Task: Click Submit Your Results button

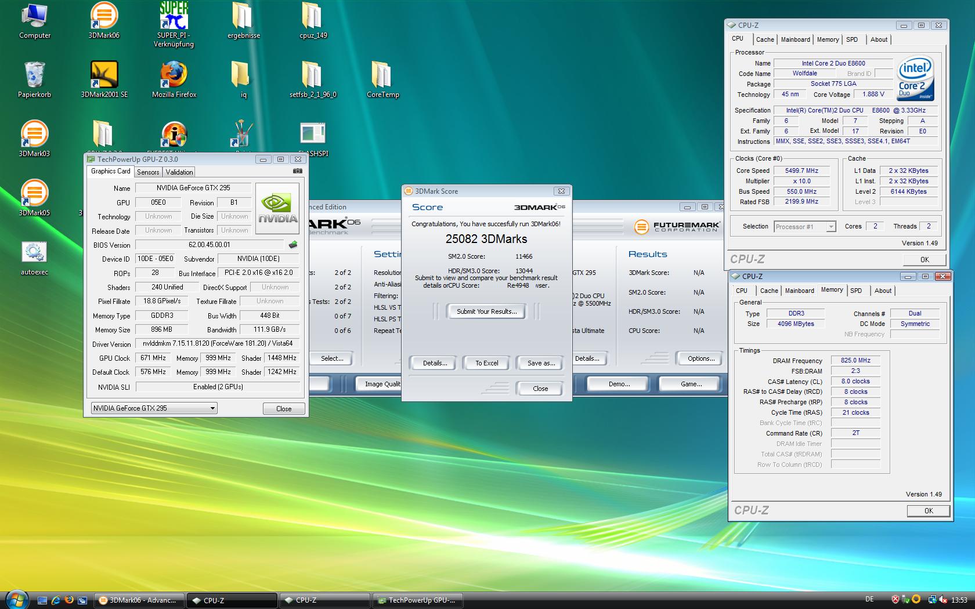Action: [x=486, y=311]
